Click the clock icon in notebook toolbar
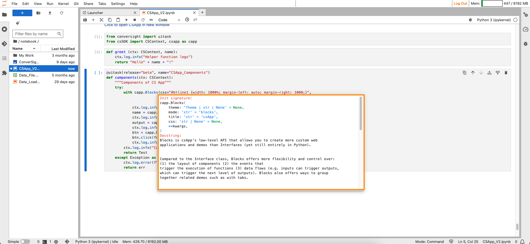The image size is (530, 244). tap(187, 20)
